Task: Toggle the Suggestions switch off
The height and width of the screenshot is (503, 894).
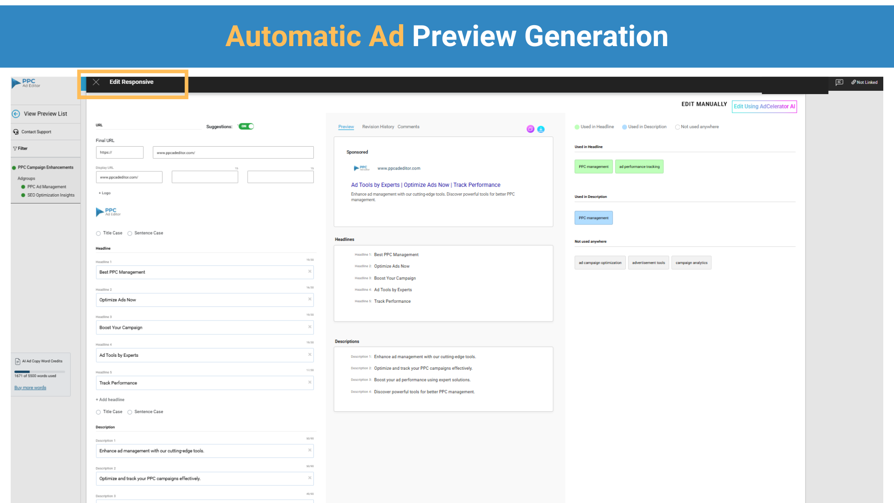Action: pos(246,126)
